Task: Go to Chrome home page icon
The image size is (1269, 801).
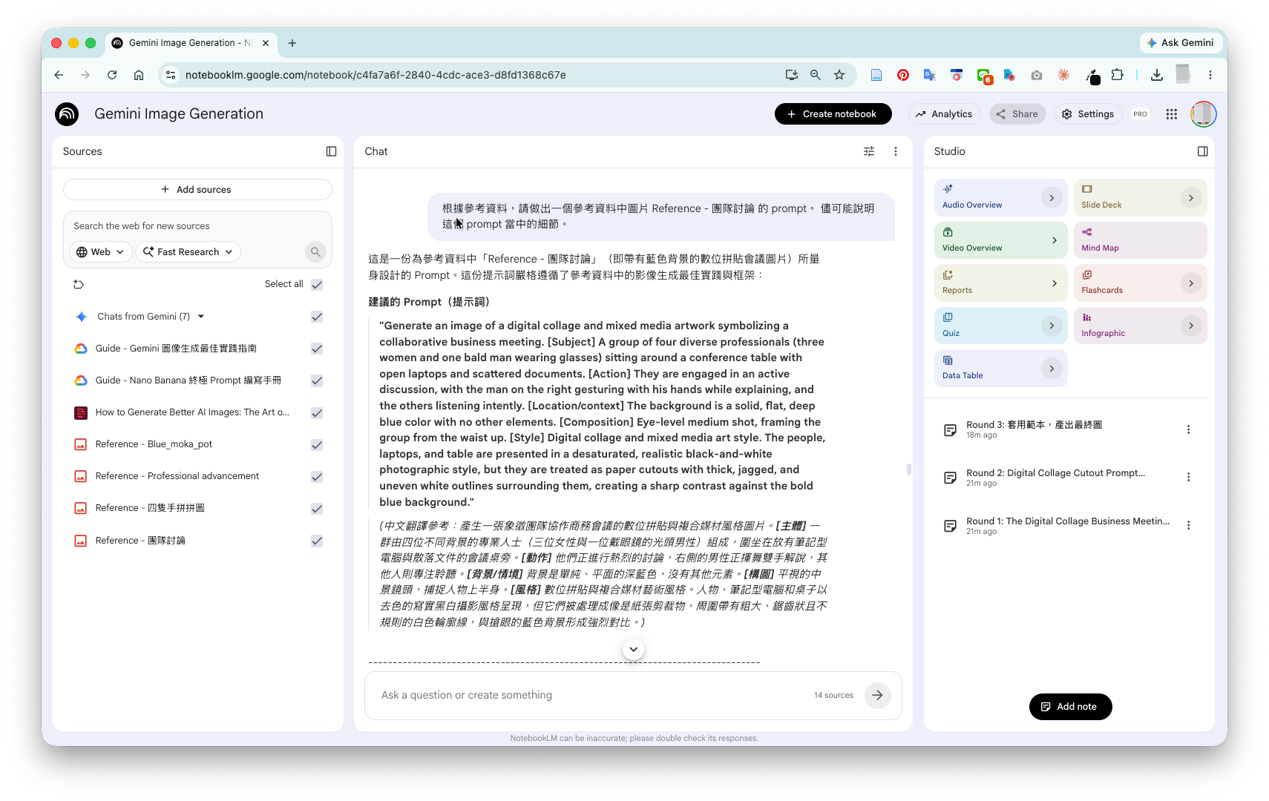Action: point(139,75)
